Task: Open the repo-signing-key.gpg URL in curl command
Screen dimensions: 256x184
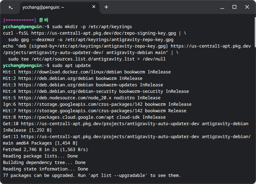Action: [103, 33]
